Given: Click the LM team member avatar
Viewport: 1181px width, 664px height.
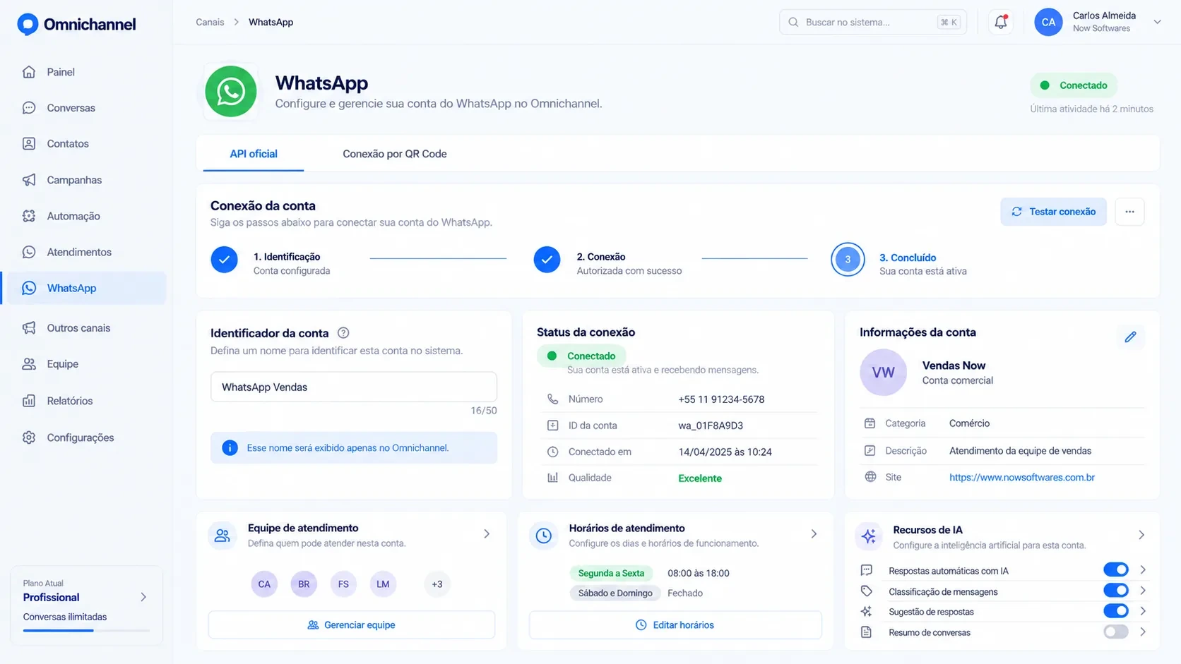Looking at the screenshot, I should [383, 584].
